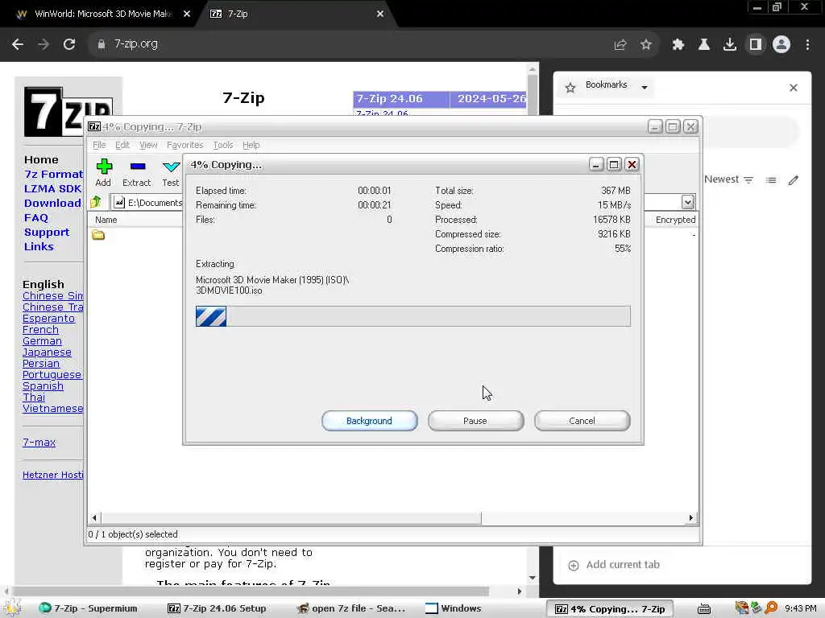Image resolution: width=825 pixels, height=618 pixels.
Task: Open the Help menu in 7-Zip
Action: click(x=251, y=145)
